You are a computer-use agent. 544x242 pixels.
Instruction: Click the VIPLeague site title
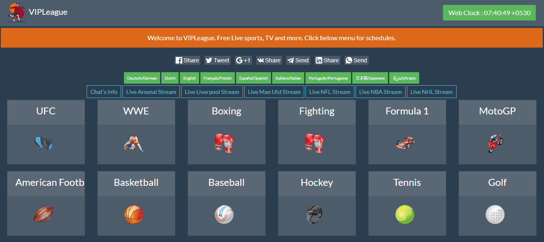click(48, 12)
